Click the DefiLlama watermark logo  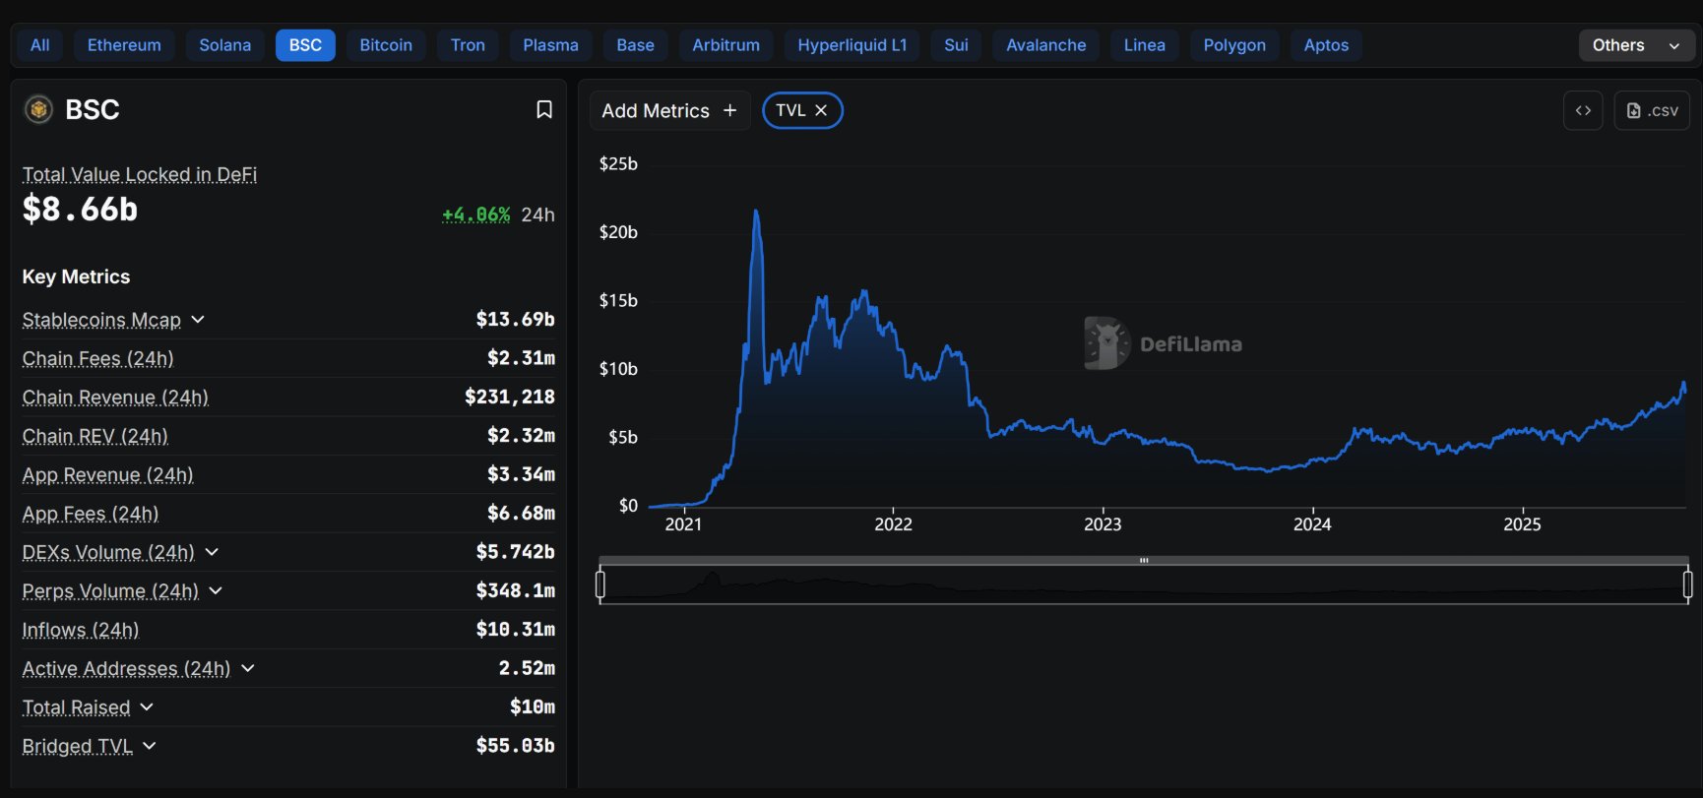(x=1106, y=343)
